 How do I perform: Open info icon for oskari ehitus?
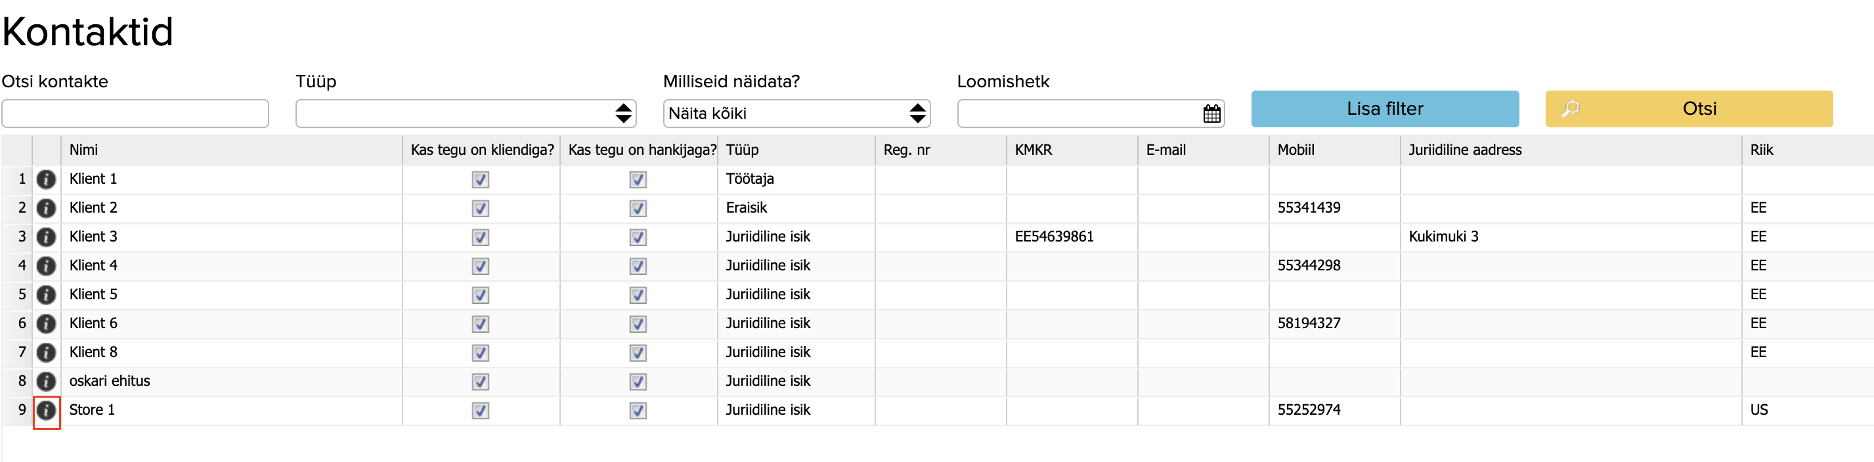47,381
